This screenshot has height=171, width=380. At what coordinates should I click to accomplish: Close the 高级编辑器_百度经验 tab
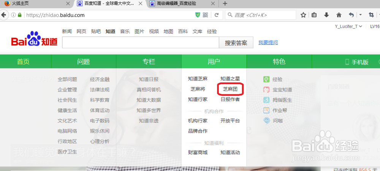[x=213, y=3]
